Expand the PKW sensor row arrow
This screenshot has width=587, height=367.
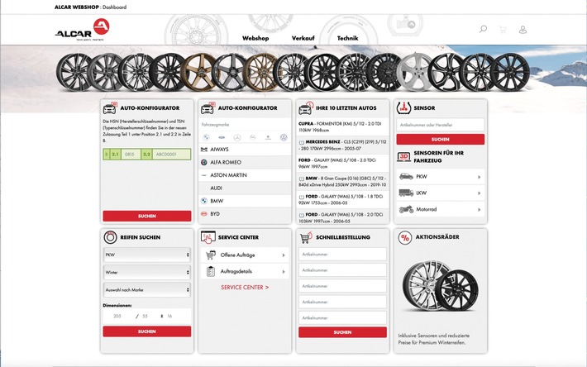point(480,177)
